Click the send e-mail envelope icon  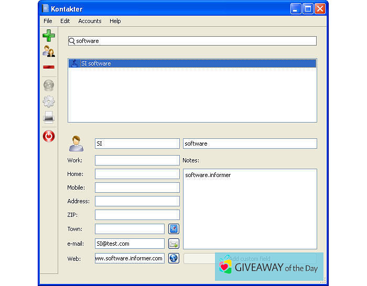174,244
